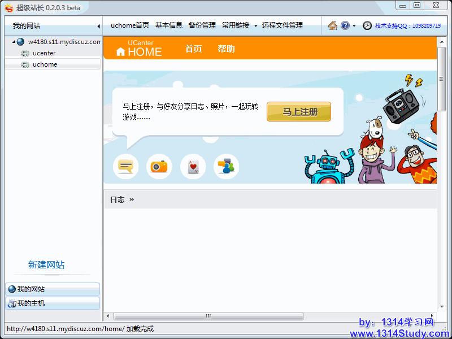Collapse the w4180.s11.mydiscuz.com tree node
This screenshot has width=452, height=339.
(14, 42)
